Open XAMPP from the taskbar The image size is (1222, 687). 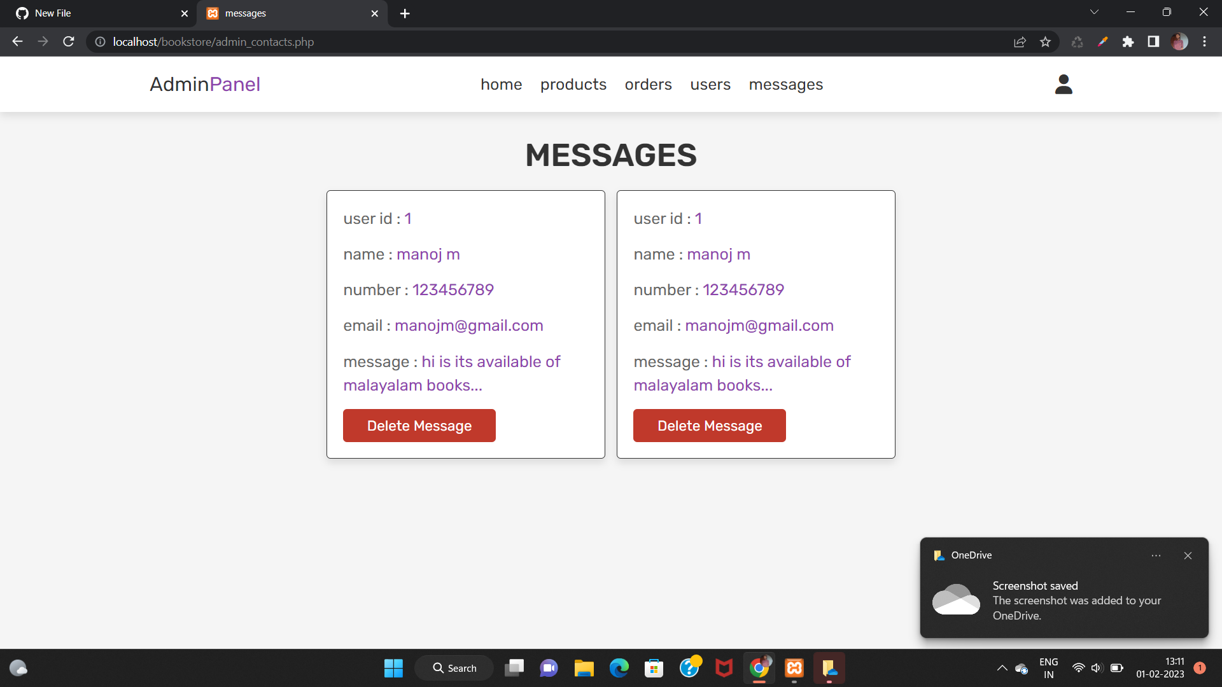[x=794, y=668]
